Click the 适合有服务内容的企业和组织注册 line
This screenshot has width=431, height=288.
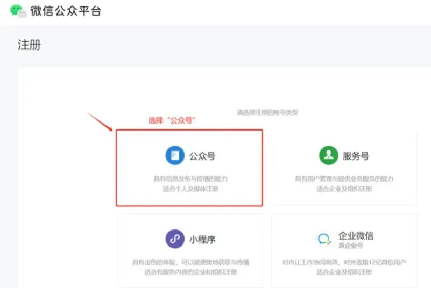(190, 272)
